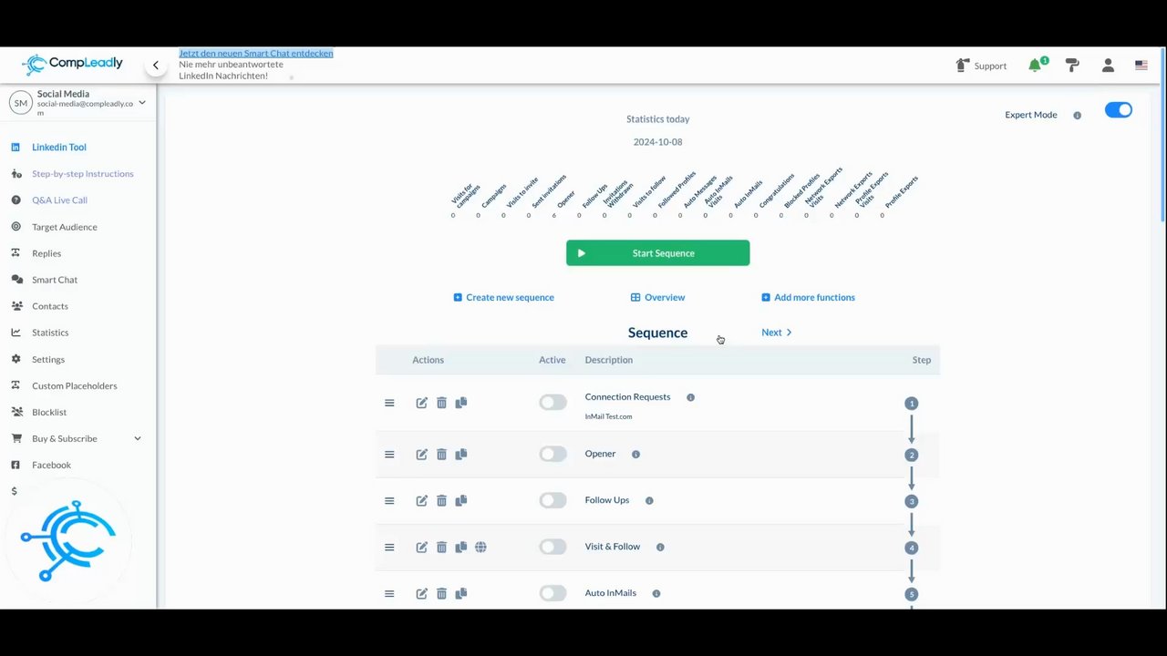Click the globe icon on Visit & Follow
The height and width of the screenshot is (656, 1167).
coord(480,548)
